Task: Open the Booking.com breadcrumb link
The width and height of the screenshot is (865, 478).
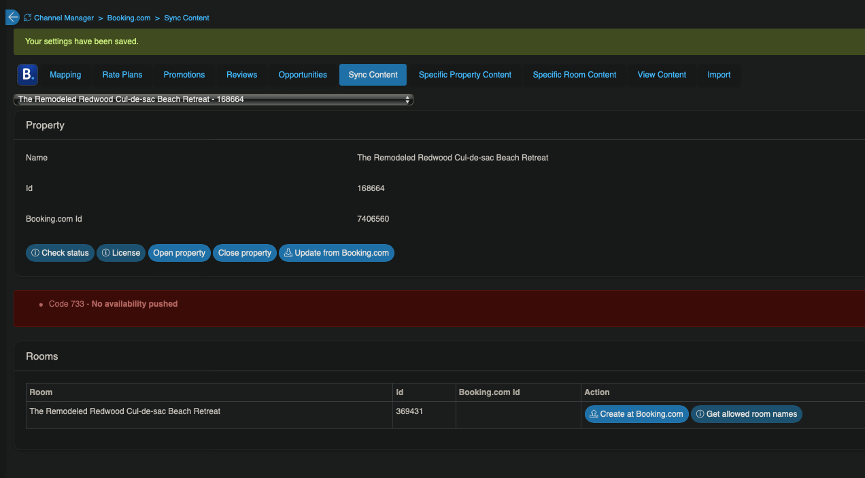Action: click(x=129, y=18)
